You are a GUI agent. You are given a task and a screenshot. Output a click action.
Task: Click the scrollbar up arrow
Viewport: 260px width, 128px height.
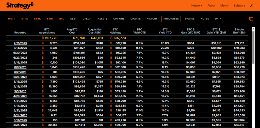click(x=253, y=29)
